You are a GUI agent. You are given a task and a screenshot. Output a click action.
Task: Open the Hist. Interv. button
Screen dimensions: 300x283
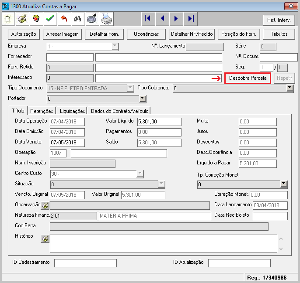click(x=279, y=20)
